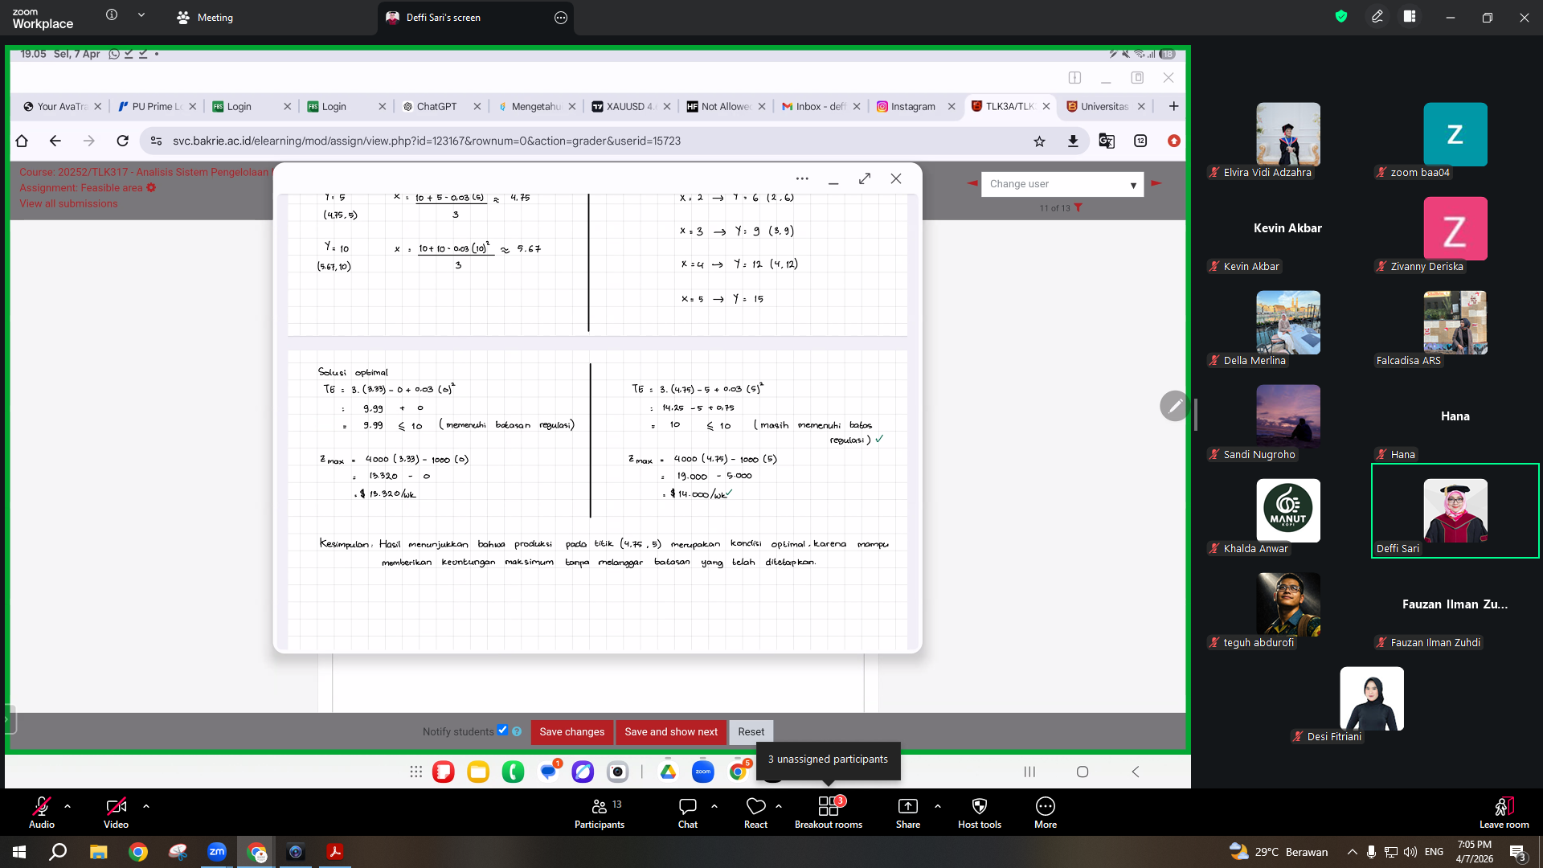Open Adobe Acrobat in taskbar
This screenshot has height=868, width=1543.
334,852
